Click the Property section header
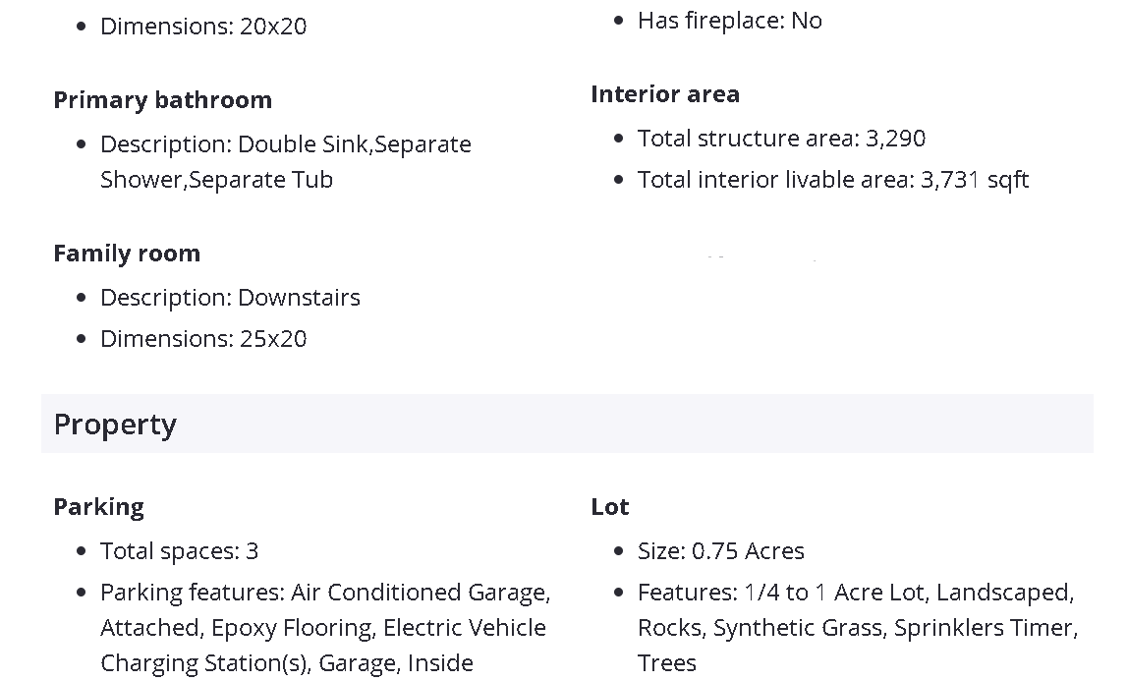 115,425
